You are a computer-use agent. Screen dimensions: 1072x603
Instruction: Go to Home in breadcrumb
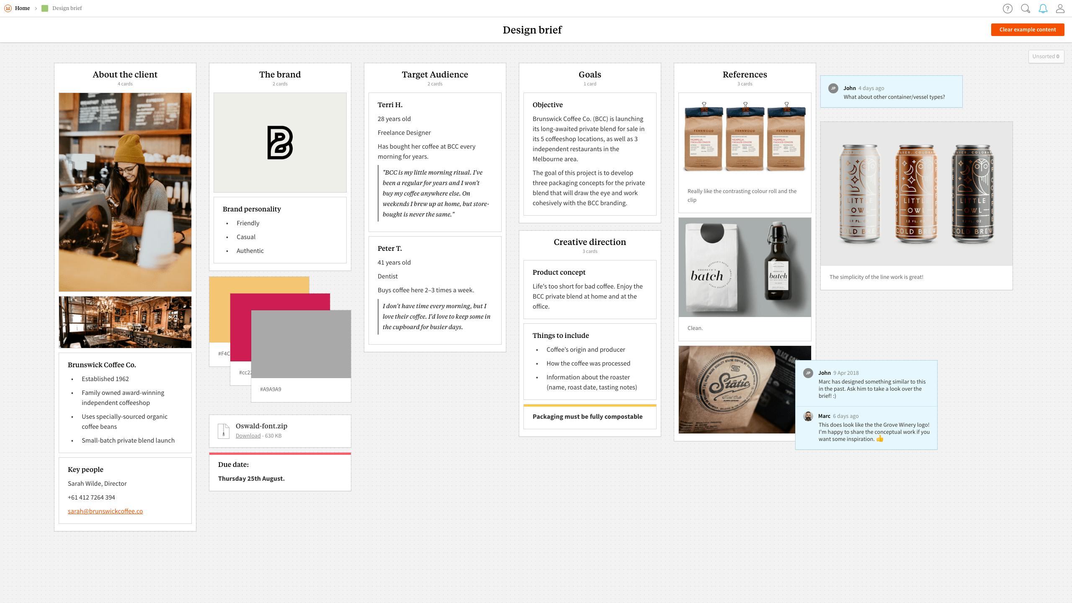[22, 8]
